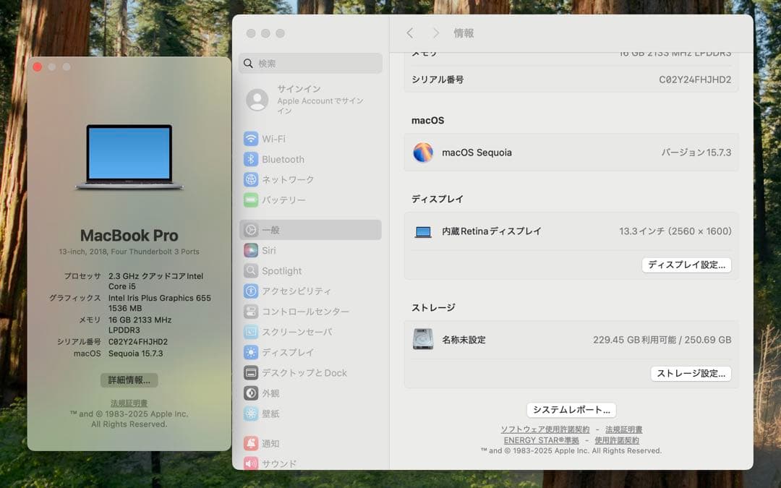
Task: Click 13-inch, 2018, Four Thunderbolt 3 Ports
Action: pos(129,252)
